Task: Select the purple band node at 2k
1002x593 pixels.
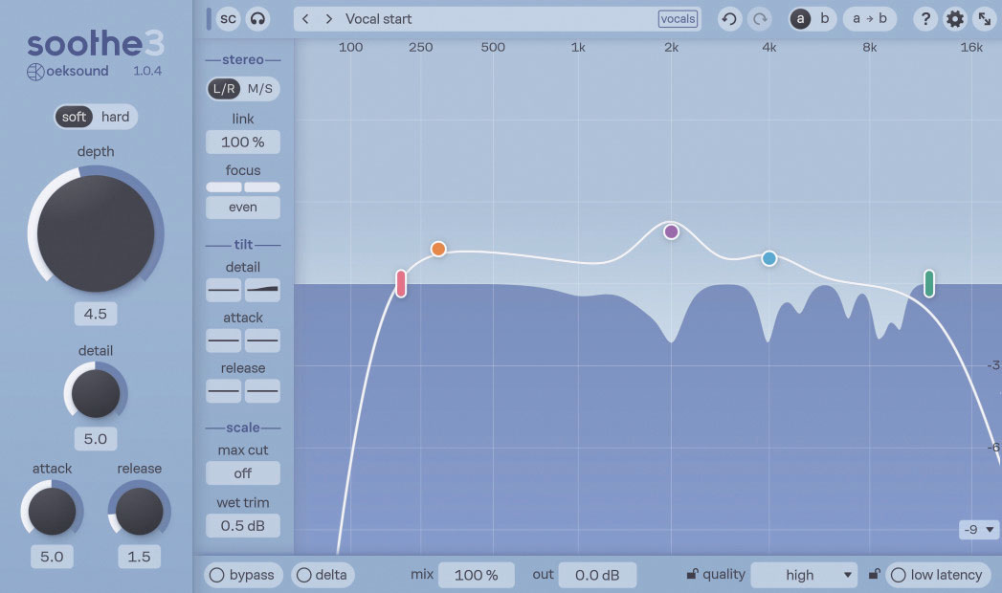Action: [671, 231]
